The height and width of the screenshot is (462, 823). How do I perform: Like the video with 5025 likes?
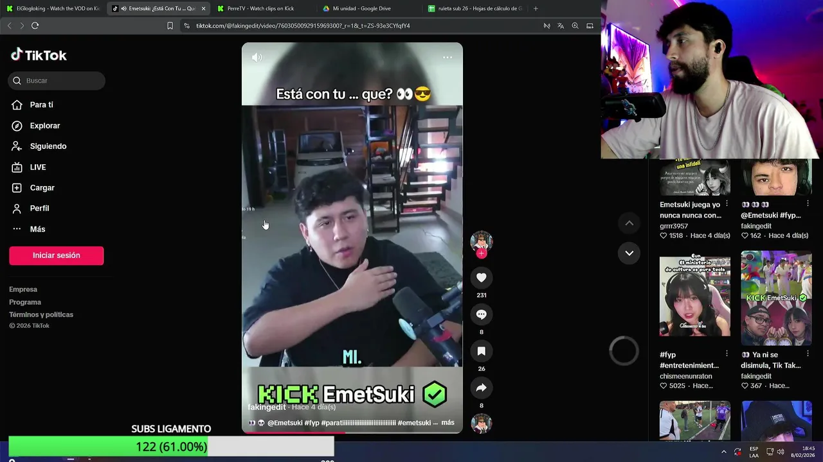664,386
